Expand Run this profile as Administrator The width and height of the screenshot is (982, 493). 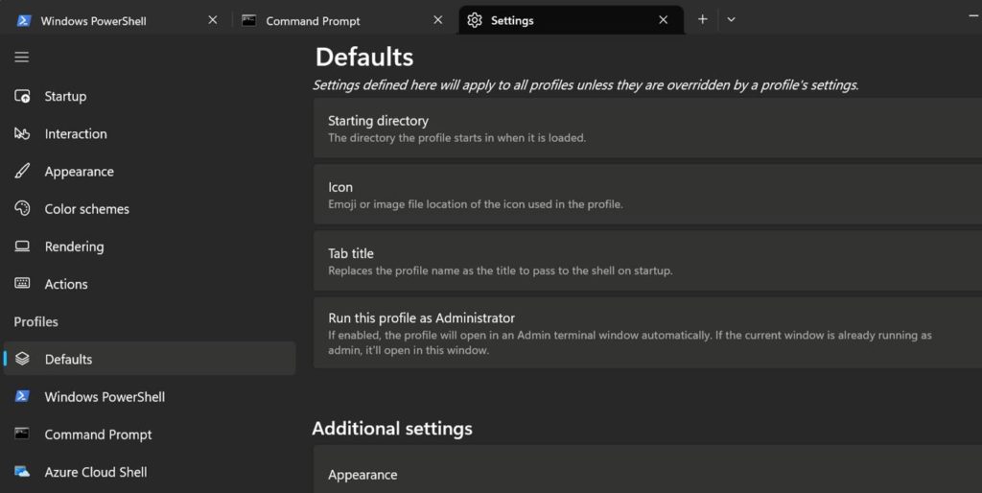[647, 333]
